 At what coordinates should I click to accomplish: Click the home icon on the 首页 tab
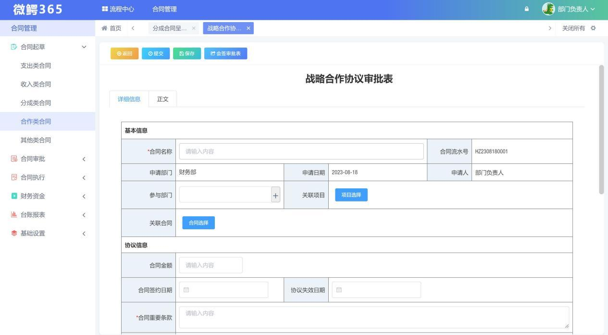click(104, 28)
